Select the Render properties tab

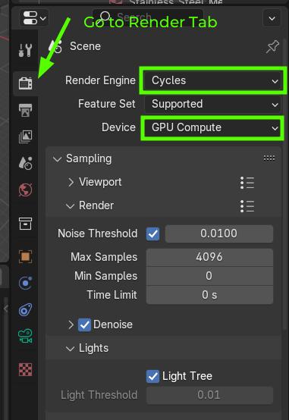[26, 83]
